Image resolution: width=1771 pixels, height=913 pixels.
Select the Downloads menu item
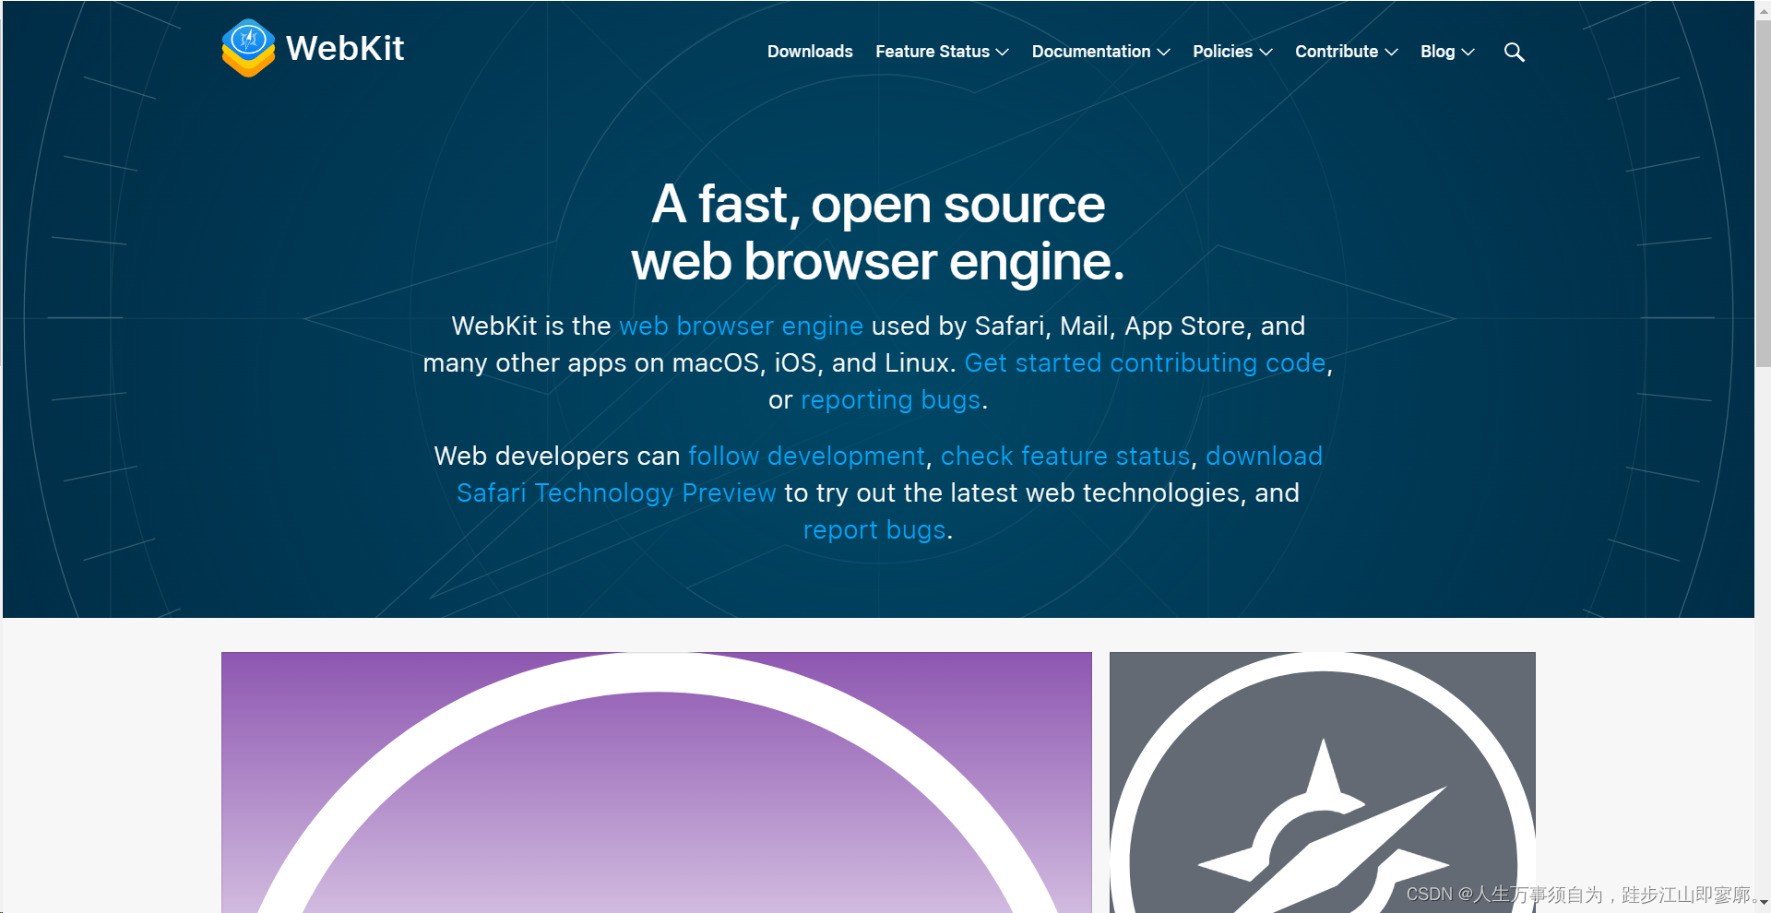click(809, 52)
